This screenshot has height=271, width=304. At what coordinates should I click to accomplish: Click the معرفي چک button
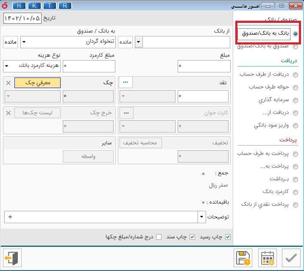38,83
